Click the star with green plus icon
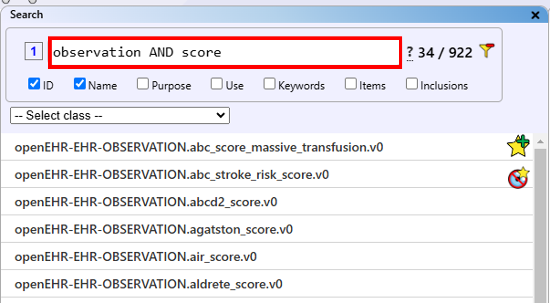The image size is (550, 303). (518, 146)
